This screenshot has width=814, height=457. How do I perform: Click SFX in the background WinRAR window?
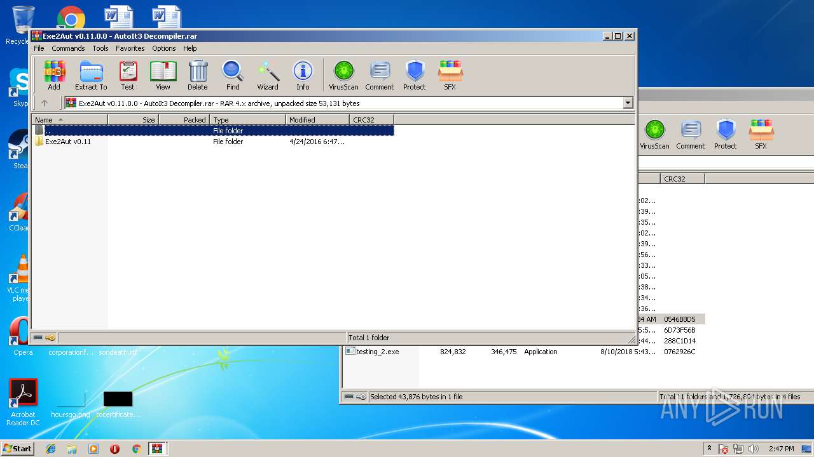(761, 135)
